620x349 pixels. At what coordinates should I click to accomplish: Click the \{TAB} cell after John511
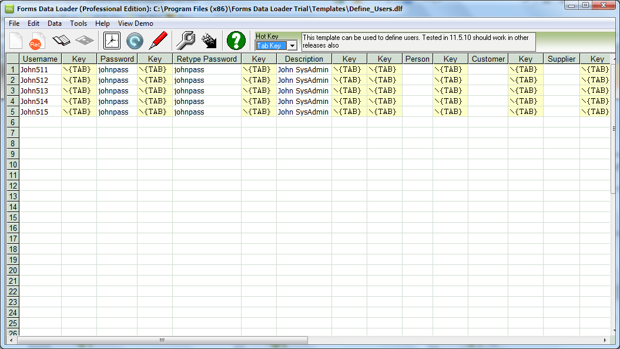(79, 69)
